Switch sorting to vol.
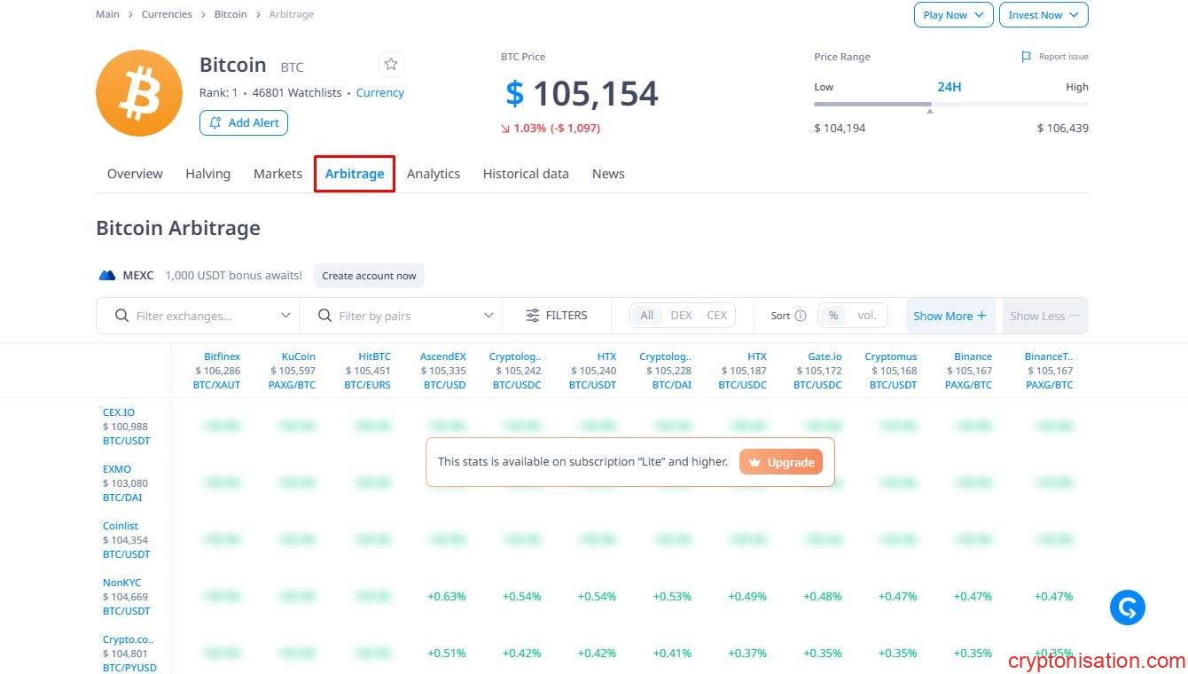1188x674 pixels. point(866,316)
